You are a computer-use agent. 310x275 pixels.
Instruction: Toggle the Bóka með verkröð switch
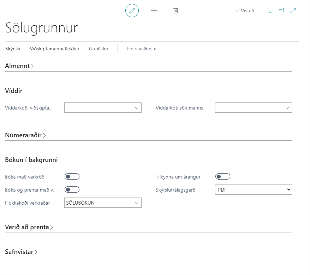point(72,176)
